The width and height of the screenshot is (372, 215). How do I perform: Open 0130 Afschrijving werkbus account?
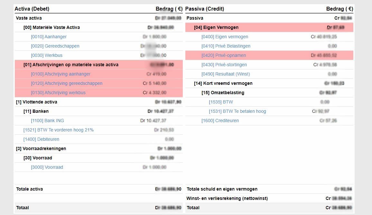(58, 93)
